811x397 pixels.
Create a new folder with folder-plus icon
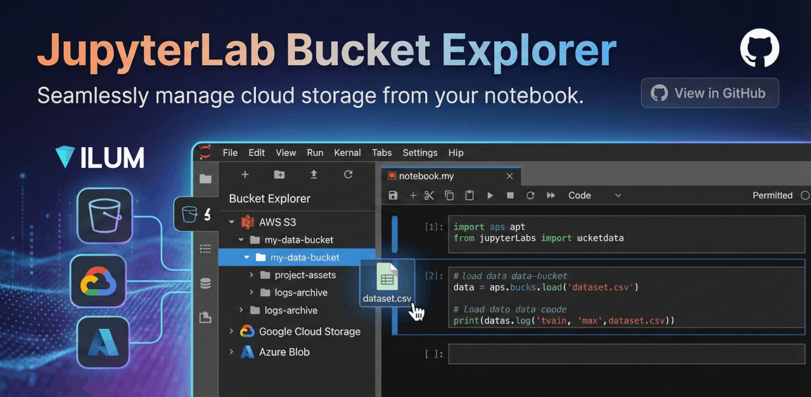tap(279, 174)
